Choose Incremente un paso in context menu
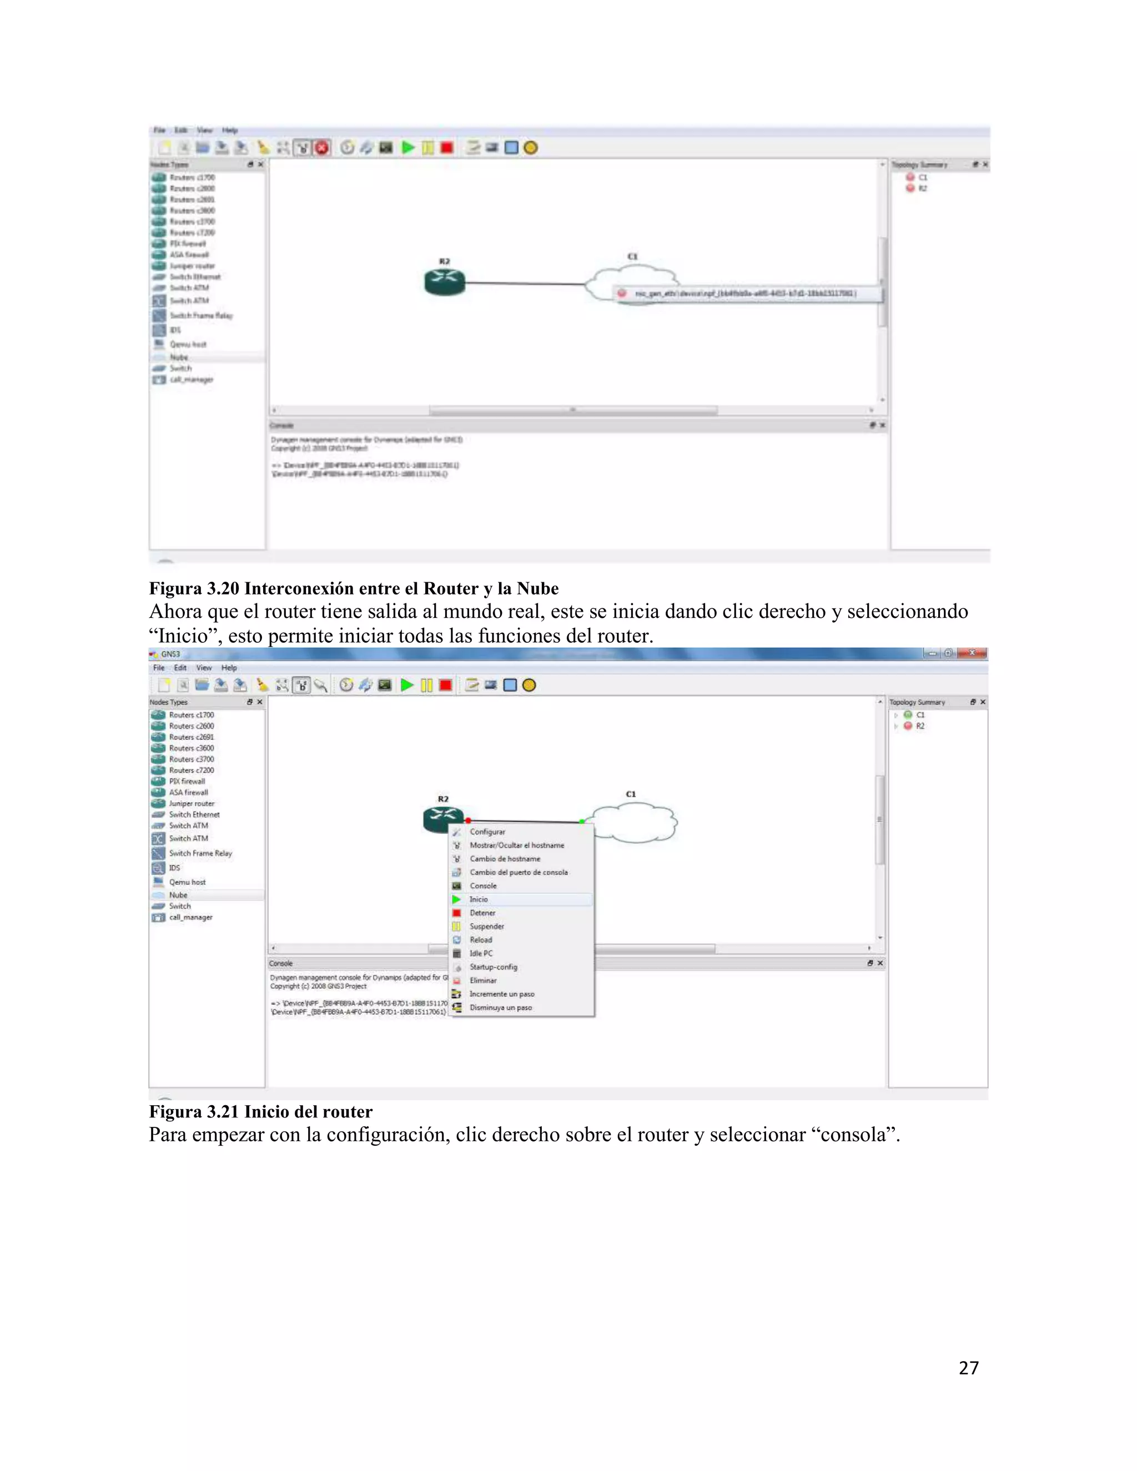Image resolution: width=1137 pixels, height=1471 pixels. click(522, 994)
